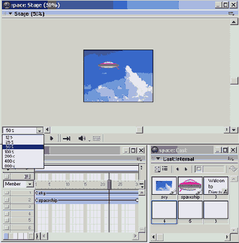Click the Cast horizontal scrollbar left arrow

click(x=154, y=237)
